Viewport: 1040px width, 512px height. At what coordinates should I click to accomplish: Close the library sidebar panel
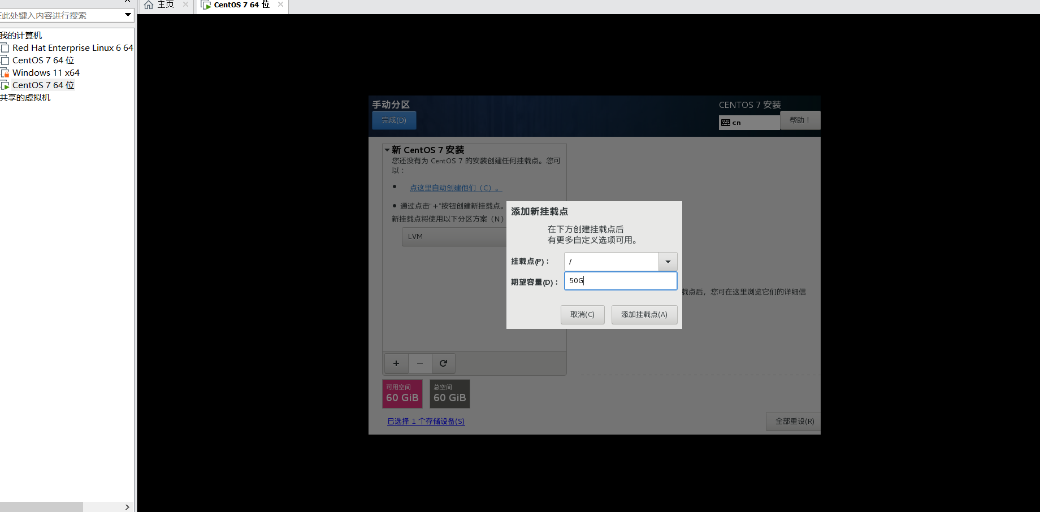point(128,2)
